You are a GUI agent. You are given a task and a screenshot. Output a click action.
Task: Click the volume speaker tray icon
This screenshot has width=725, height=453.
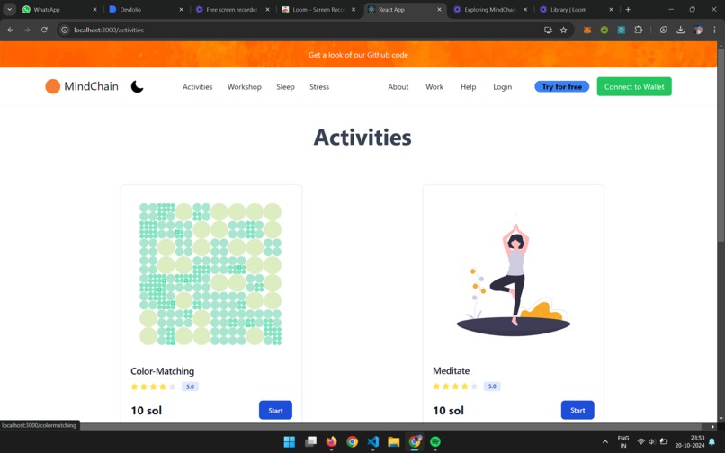[x=652, y=442]
